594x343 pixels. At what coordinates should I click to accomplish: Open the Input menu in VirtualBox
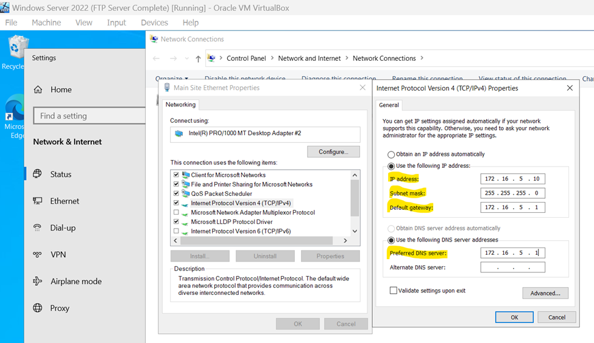[x=116, y=23]
